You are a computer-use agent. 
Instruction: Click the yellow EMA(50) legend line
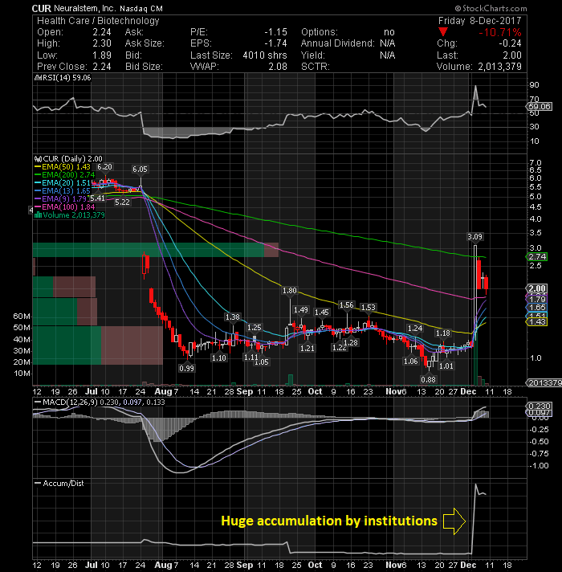(x=38, y=167)
